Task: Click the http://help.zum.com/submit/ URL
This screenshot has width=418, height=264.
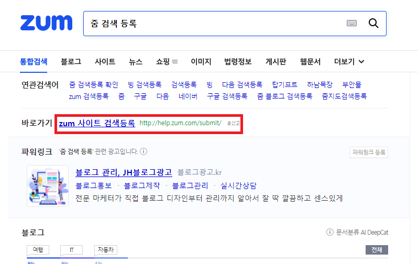Action: pyautogui.click(x=181, y=123)
